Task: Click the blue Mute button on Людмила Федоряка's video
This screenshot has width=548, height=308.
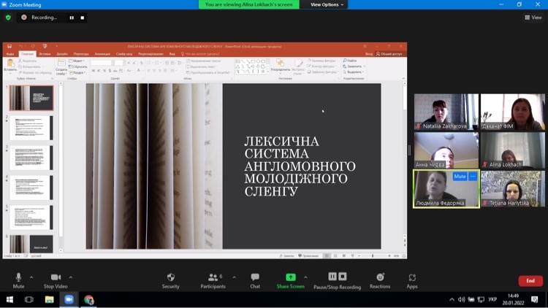Action: click(x=459, y=177)
